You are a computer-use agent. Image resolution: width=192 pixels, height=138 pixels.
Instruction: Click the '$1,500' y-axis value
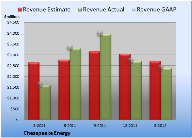pyautogui.click(x=13, y=87)
